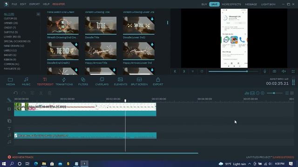
Task: Mute the preview volume speaker icon
Action: tap(284, 71)
